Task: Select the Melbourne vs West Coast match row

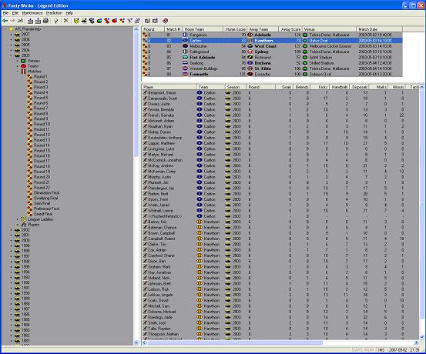Action: click(272, 46)
